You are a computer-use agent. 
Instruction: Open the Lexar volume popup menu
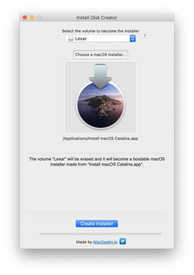pyautogui.click(x=100, y=39)
